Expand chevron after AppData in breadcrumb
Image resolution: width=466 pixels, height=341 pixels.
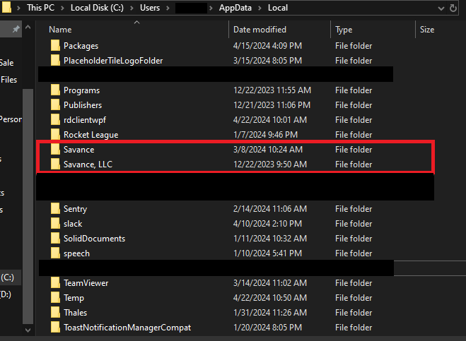point(260,8)
